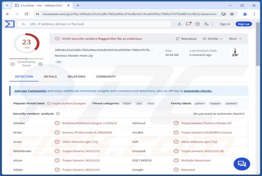Click the warning icon in the malicious banner
This screenshot has height=176, width=262.
coord(57,38)
